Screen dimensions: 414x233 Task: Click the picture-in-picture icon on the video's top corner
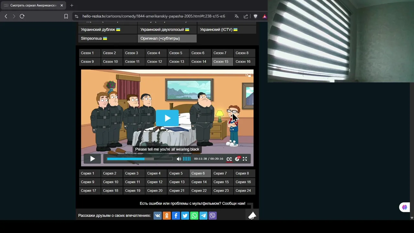(248, 75)
